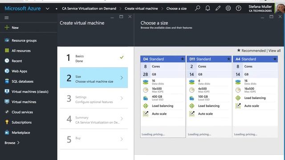This screenshot has width=285, height=160.
Task: Toggle the hamburger sidebar menu
Action: [7, 18]
